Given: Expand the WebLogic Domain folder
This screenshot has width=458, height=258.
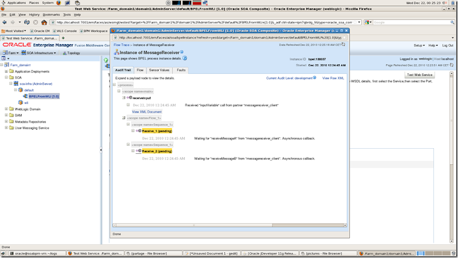Looking at the screenshot, I should (6, 109).
